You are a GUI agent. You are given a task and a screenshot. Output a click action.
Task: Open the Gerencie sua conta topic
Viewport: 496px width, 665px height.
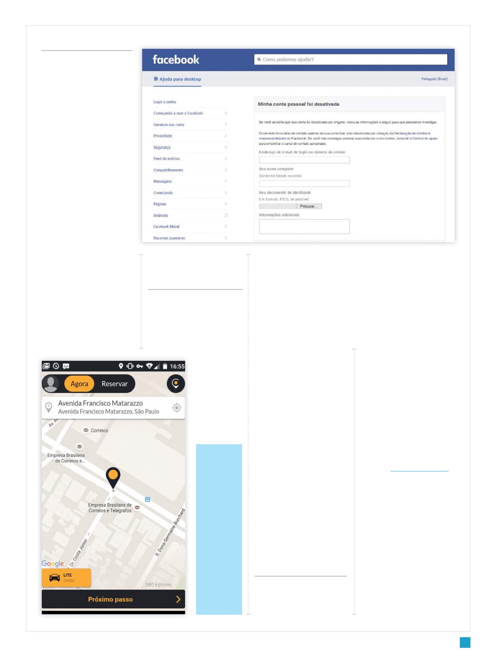click(169, 125)
